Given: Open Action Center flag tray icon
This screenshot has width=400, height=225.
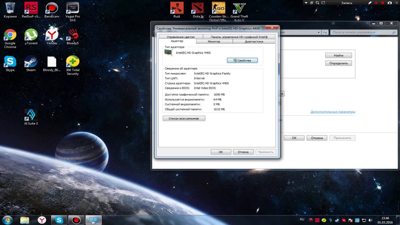Looking at the screenshot, I should (350, 220).
